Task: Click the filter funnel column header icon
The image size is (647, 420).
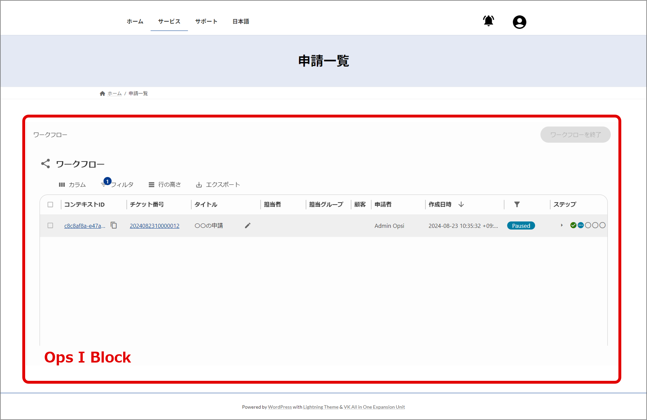Action: (x=517, y=204)
